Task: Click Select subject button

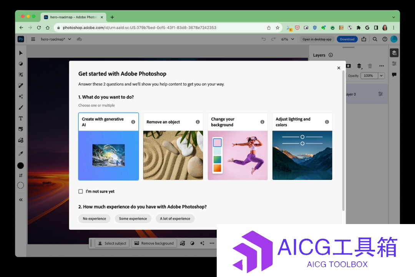Action: click(x=112, y=243)
